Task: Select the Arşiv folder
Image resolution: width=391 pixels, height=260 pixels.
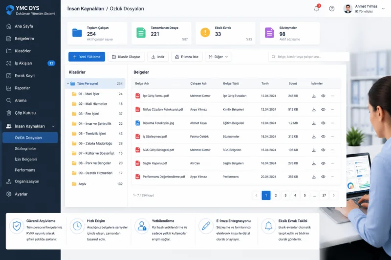Action: (96, 184)
